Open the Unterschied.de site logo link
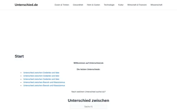The height and width of the screenshot is (110, 177). (26, 5)
